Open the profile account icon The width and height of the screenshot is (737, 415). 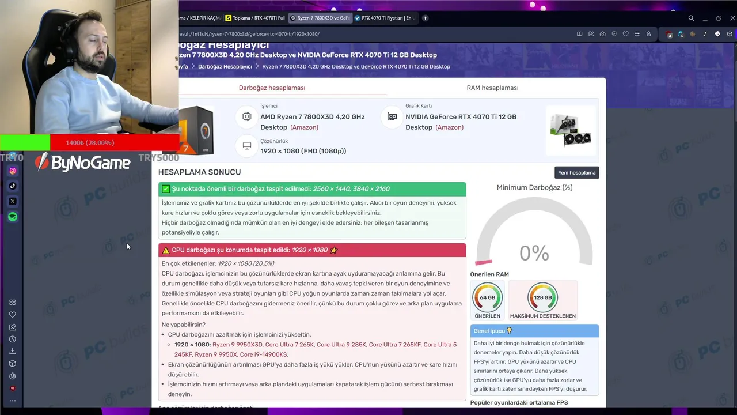[648, 34]
